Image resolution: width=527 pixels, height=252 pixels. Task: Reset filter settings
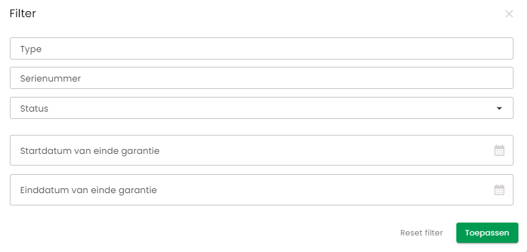(x=421, y=233)
